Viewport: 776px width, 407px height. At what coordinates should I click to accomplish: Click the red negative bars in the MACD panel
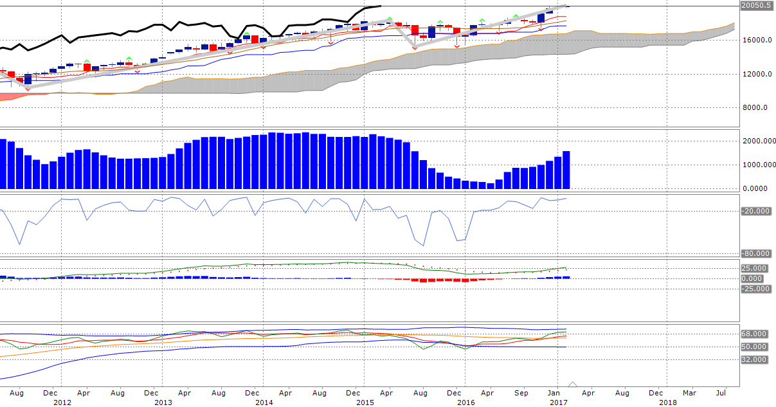(437, 280)
